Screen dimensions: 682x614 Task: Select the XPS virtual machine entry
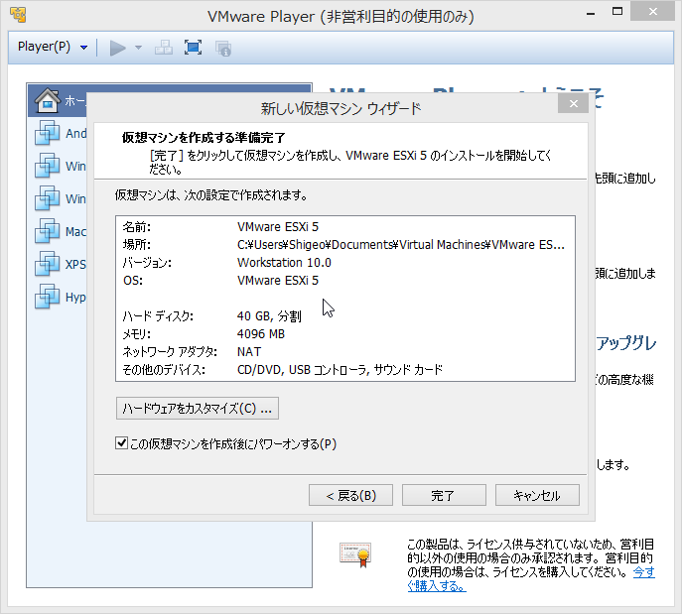60,264
